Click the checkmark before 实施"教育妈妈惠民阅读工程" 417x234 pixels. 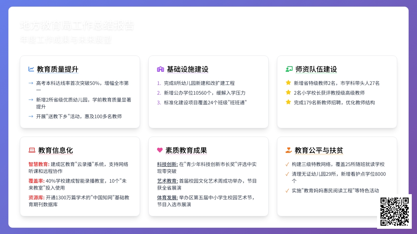287,191
